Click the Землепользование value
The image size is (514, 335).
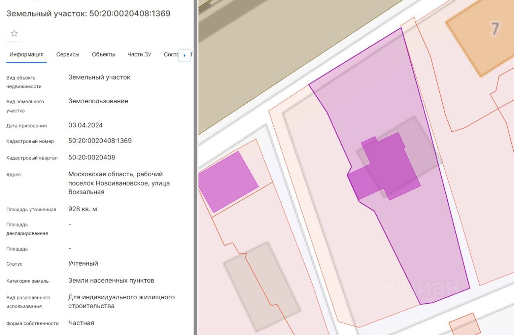coord(98,101)
